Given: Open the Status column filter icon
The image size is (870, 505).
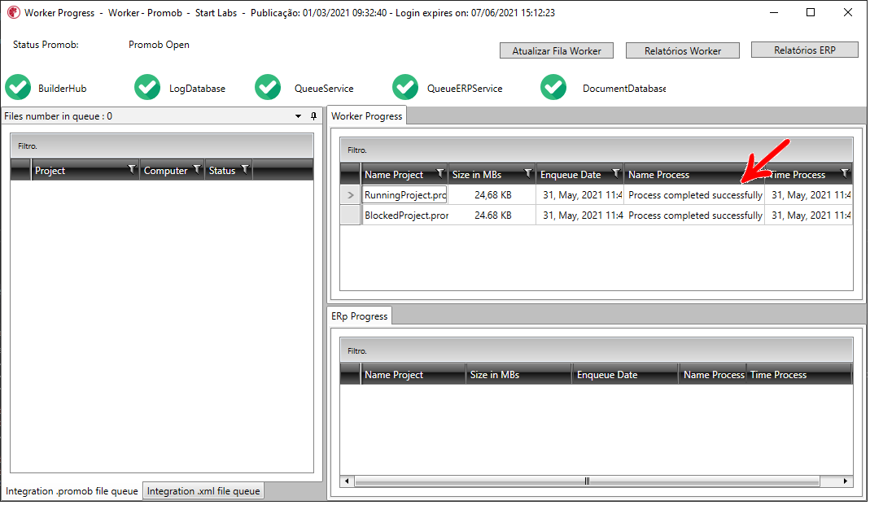Looking at the screenshot, I should (x=245, y=169).
